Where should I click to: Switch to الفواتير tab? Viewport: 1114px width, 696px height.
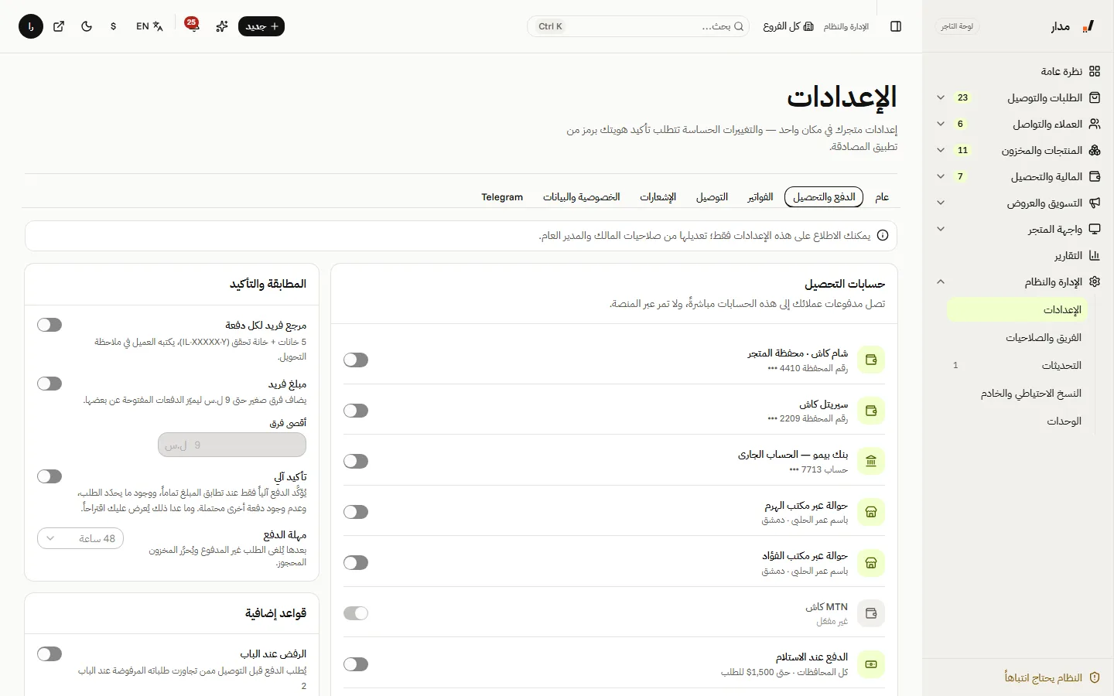760,197
